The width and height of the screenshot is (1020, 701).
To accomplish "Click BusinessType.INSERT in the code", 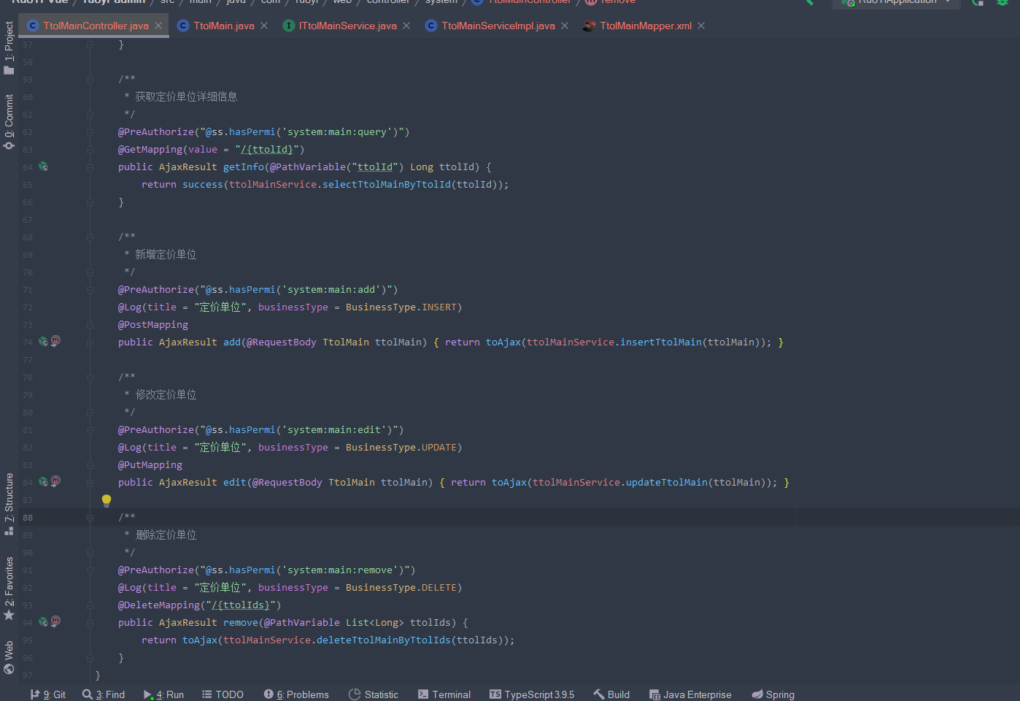I will [x=401, y=307].
